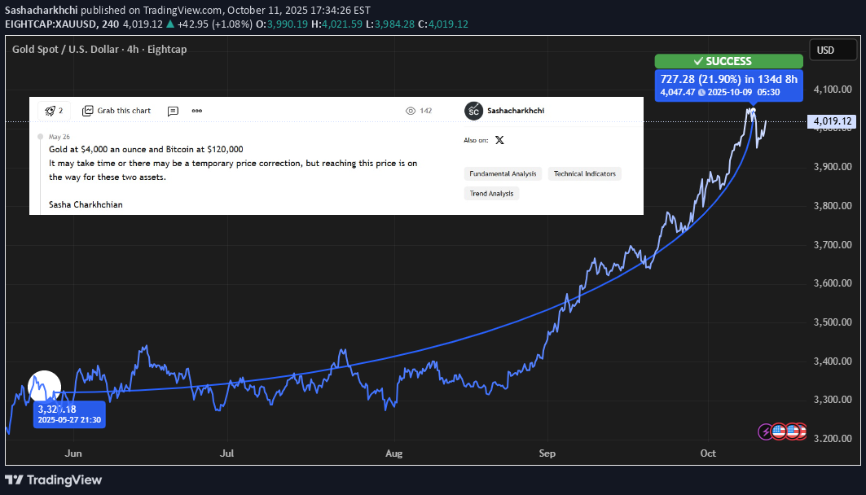
Task: Select the Trend Analysis tag
Action: point(492,193)
